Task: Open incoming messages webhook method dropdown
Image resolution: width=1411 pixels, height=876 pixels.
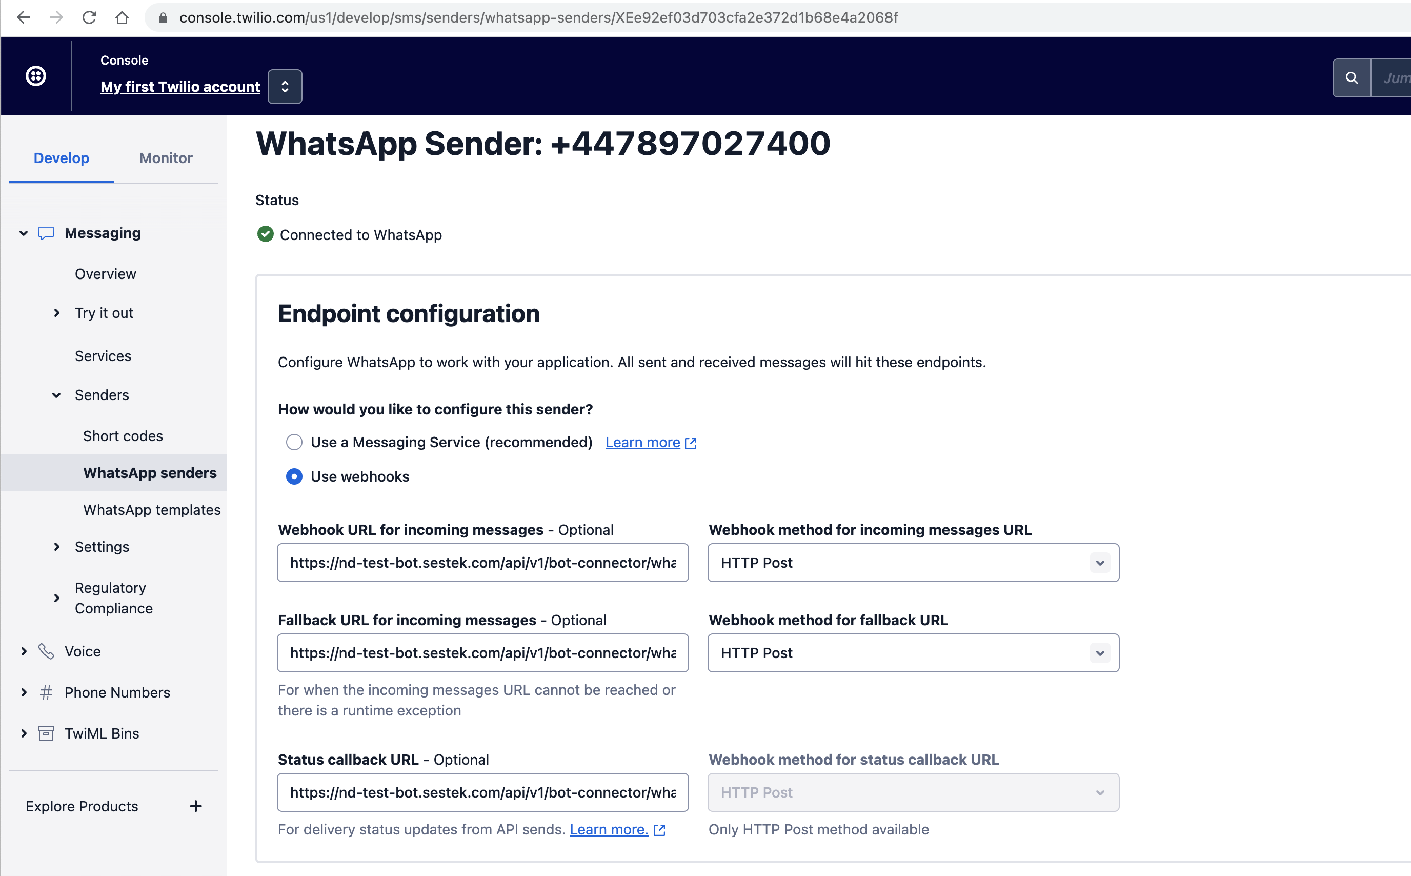Action: click(913, 563)
